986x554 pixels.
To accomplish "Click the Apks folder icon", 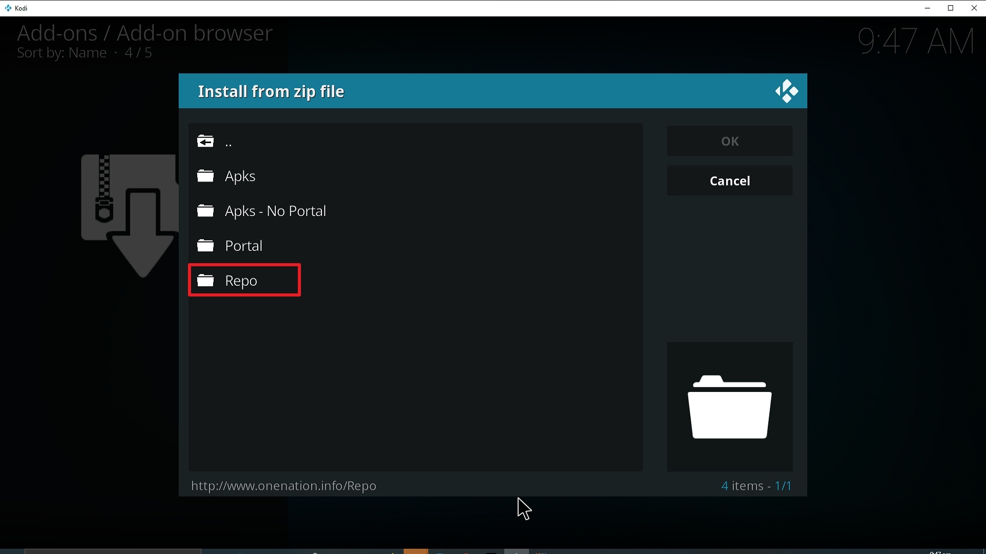I will [206, 176].
